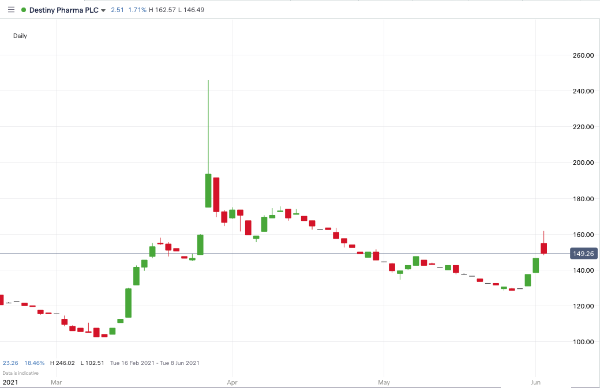
Task: Click the green market status dot
Action: (x=24, y=10)
